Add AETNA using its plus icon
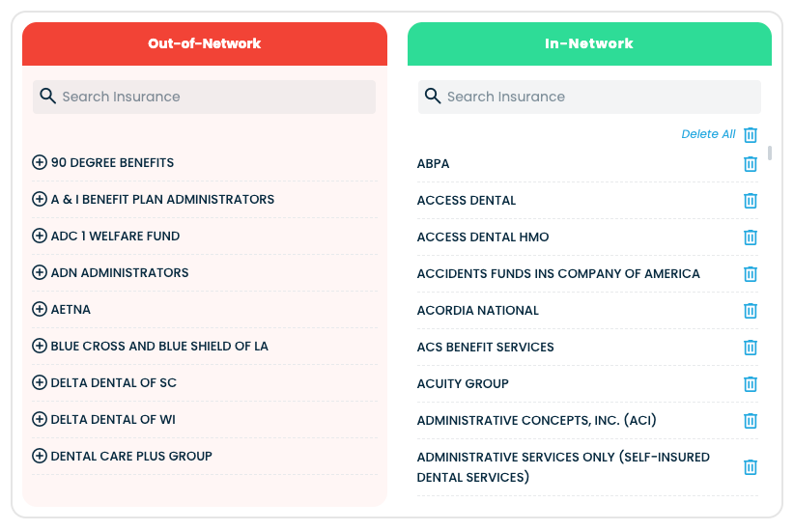 pyautogui.click(x=40, y=309)
